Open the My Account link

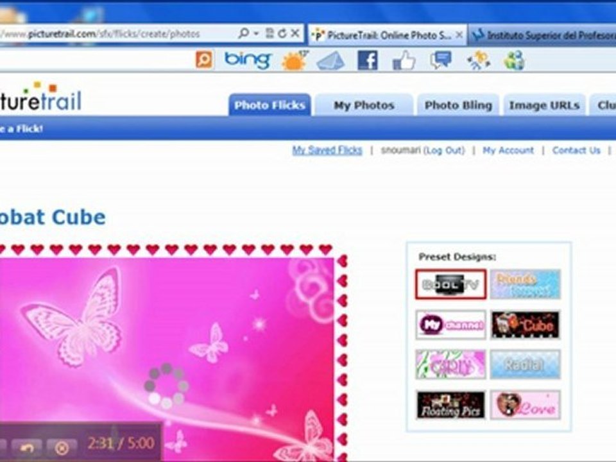508,150
